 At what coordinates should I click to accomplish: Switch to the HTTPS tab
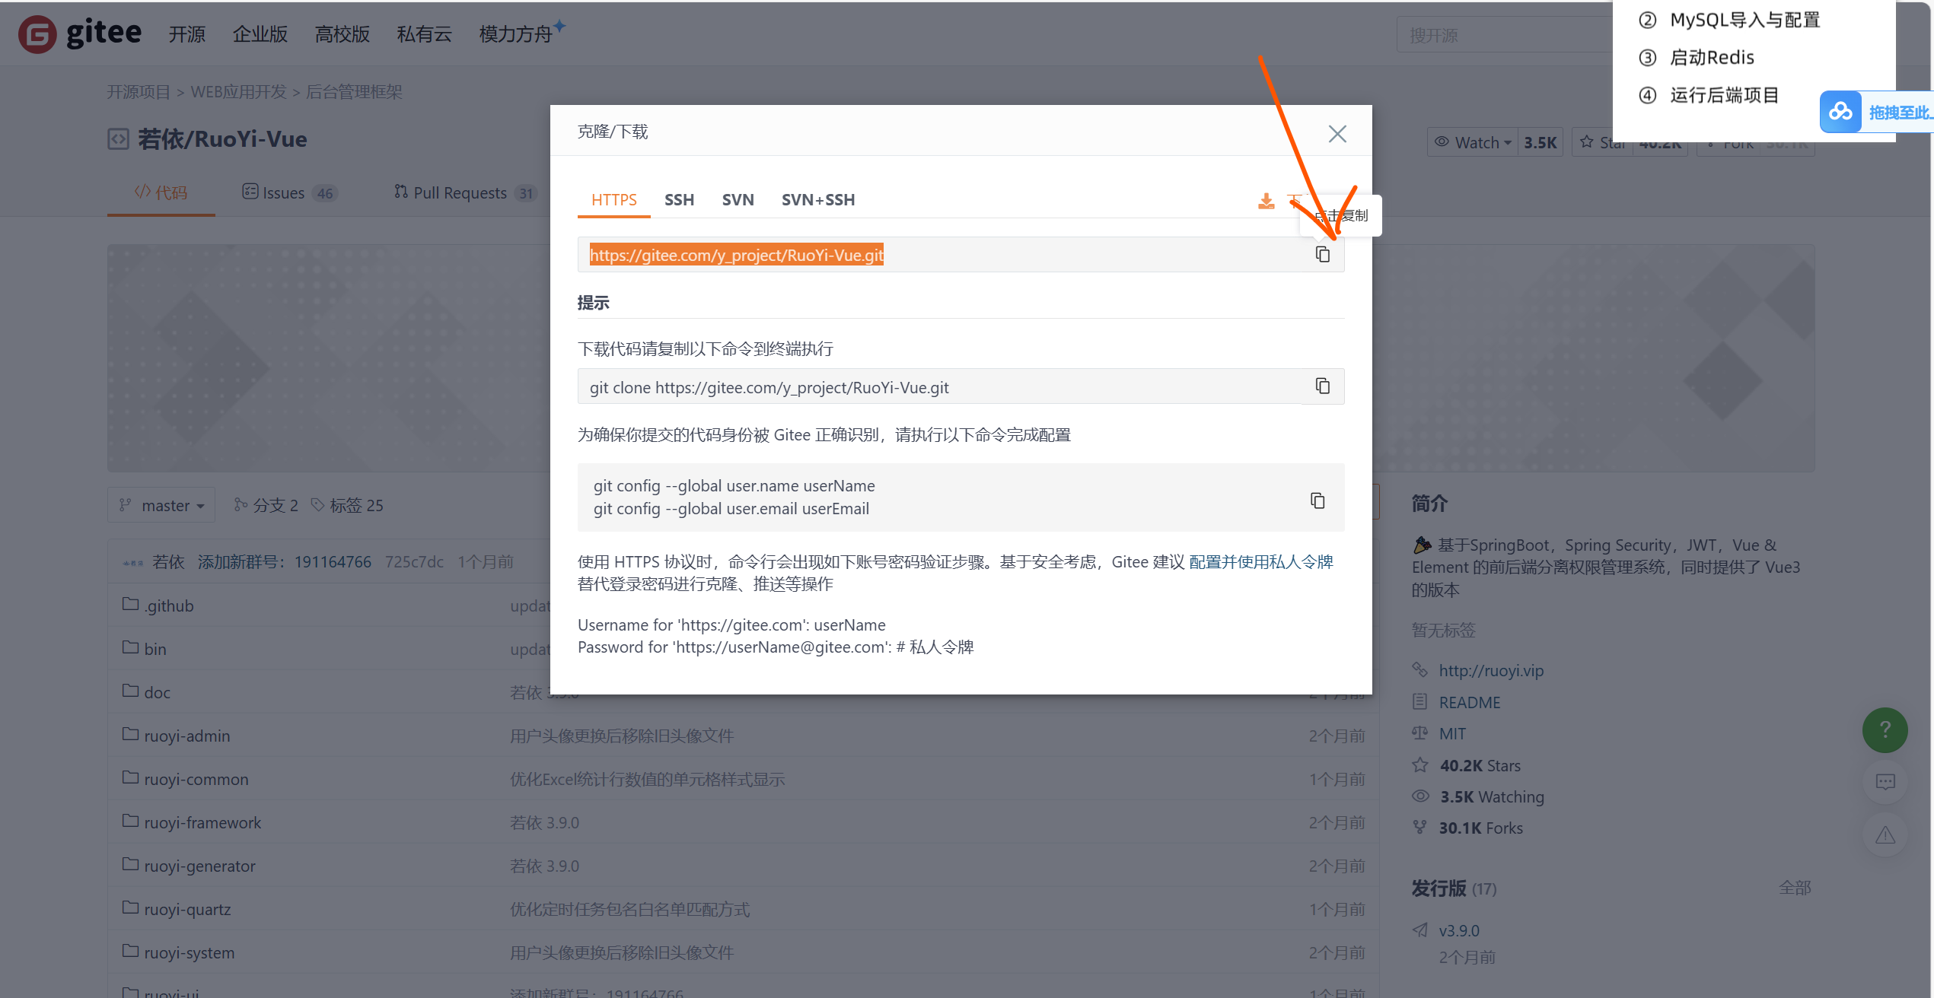(x=613, y=199)
